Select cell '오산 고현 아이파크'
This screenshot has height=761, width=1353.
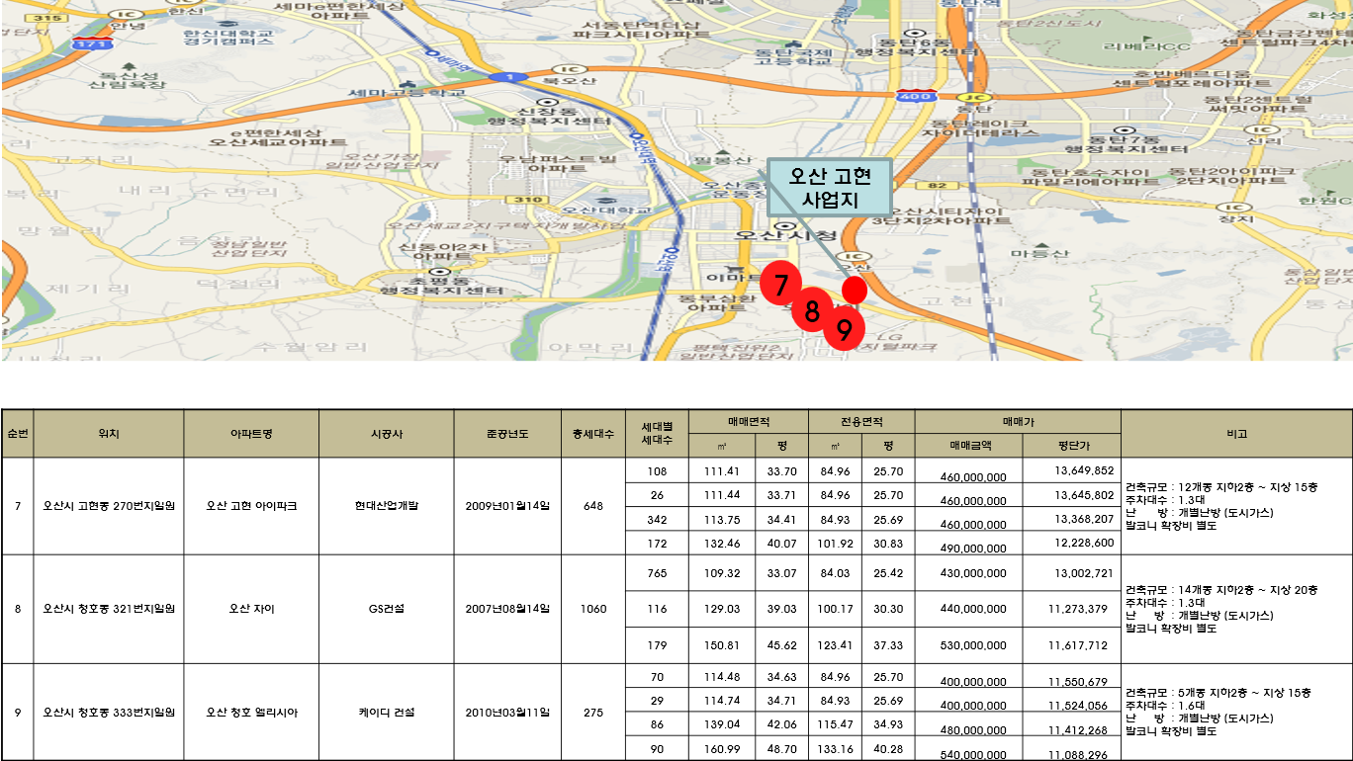251,506
